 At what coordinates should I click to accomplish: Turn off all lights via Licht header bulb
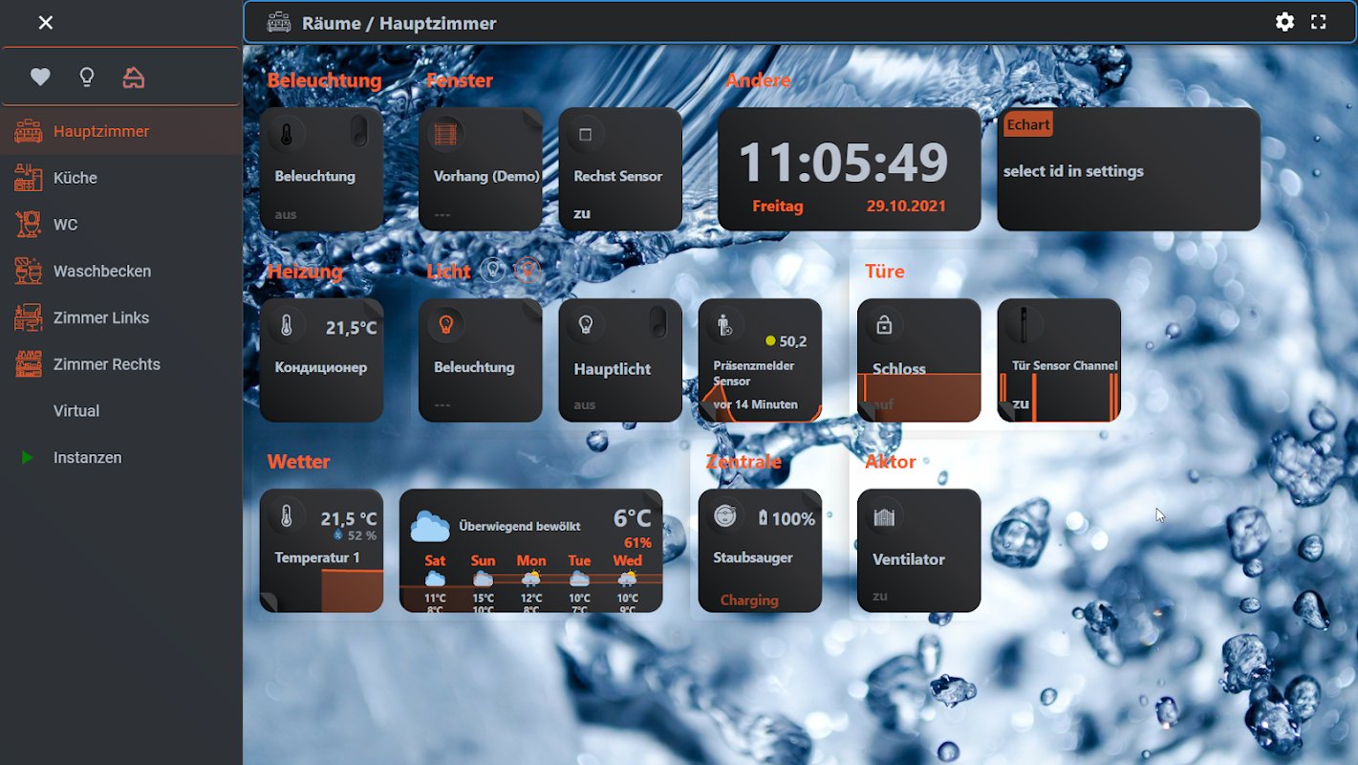[x=492, y=271]
